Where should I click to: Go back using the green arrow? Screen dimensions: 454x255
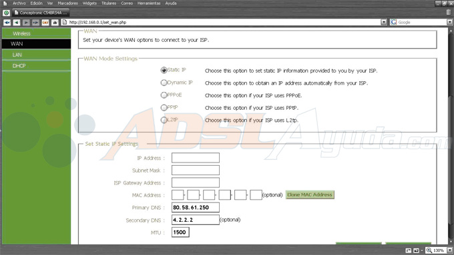pyautogui.click(x=17, y=22)
